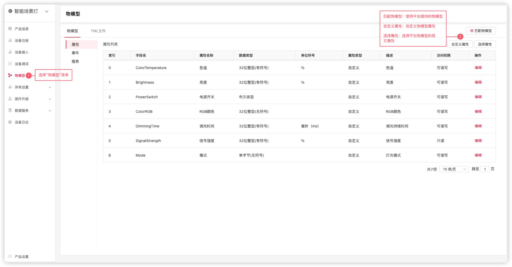Expand the 异常设置 submenu chevron
512x267 pixels.
pyautogui.click(x=50, y=87)
